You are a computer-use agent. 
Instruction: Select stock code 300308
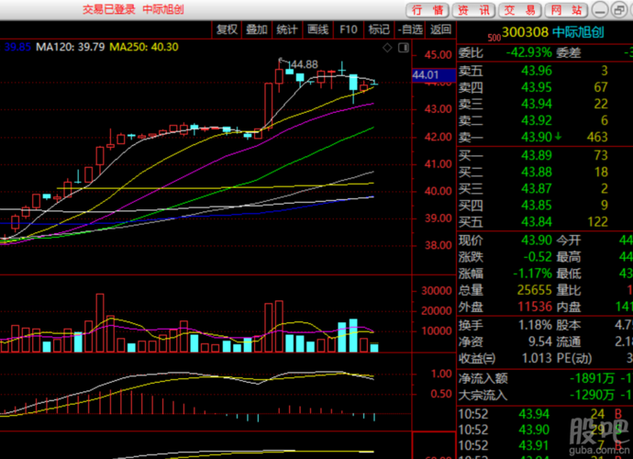525,32
